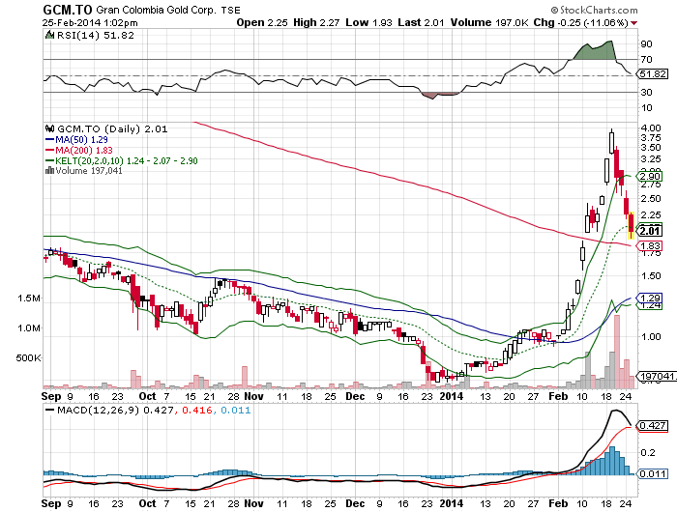The width and height of the screenshot is (677, 512).
Task: Click the blue 0.011 histogram value in legend
Action: click(236, 410)
